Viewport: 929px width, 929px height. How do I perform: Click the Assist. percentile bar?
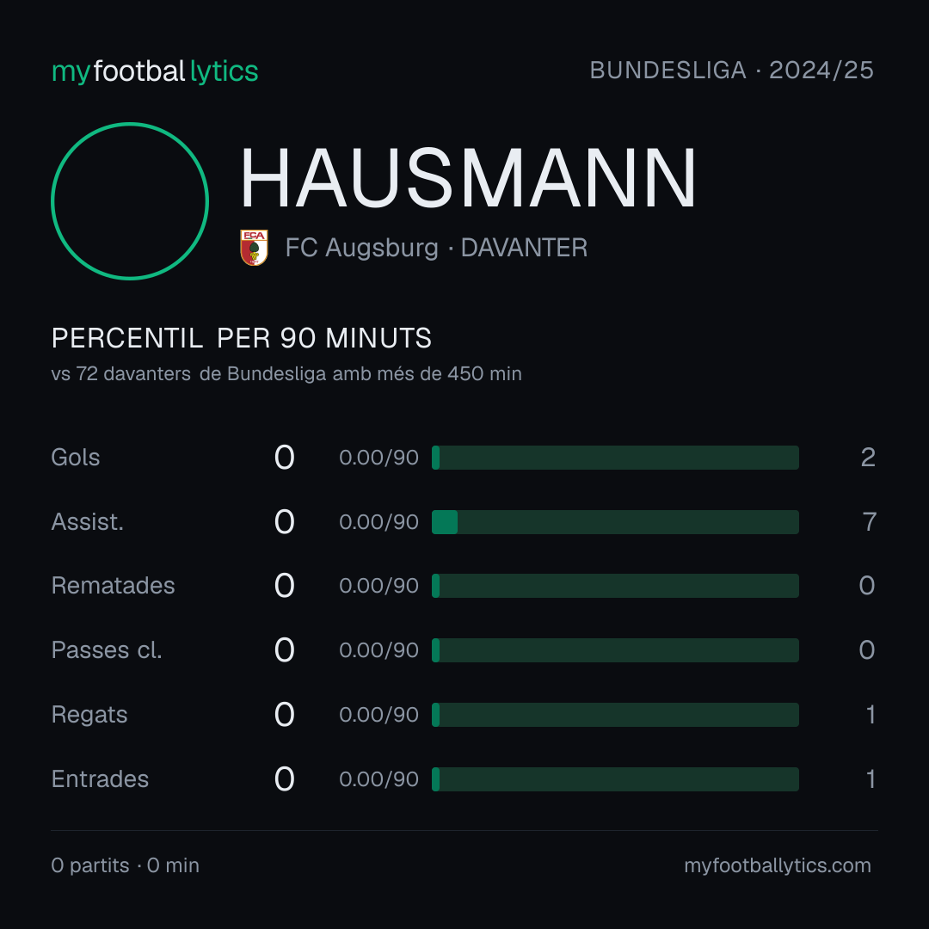click(x=615, y=522)
